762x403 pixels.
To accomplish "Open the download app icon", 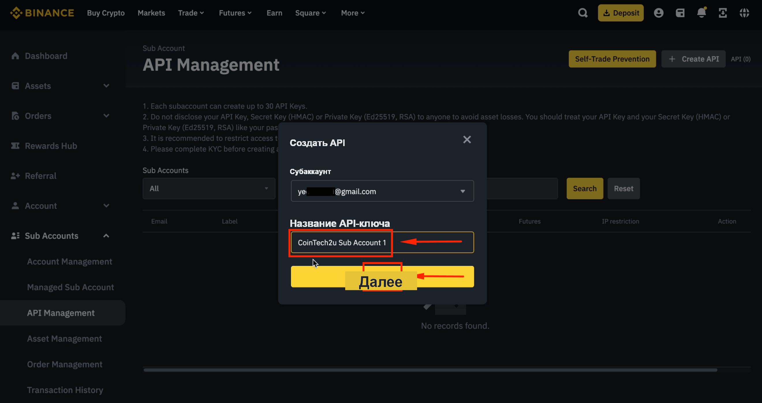I will coord(723,13).
